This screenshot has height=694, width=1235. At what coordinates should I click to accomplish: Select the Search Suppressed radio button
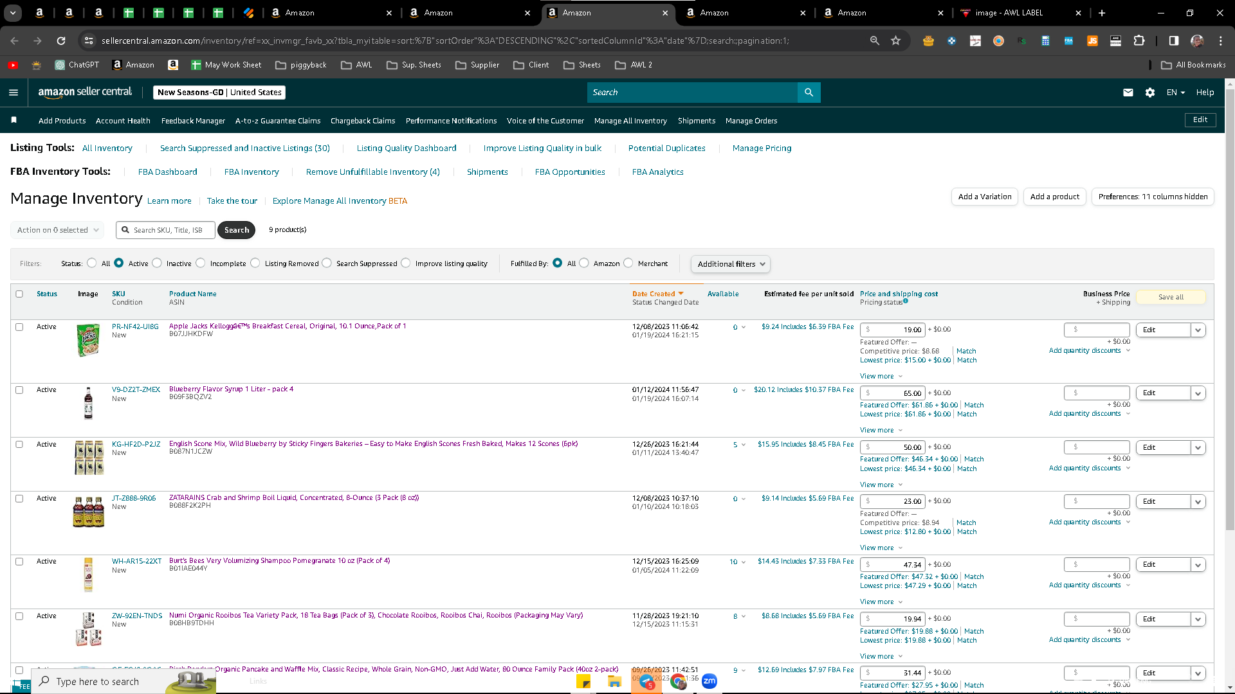327,263
